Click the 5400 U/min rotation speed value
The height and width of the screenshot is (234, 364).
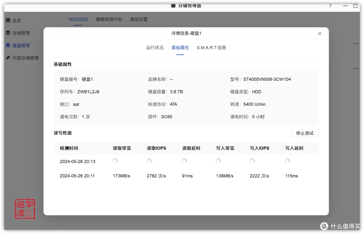pos(254,104)
